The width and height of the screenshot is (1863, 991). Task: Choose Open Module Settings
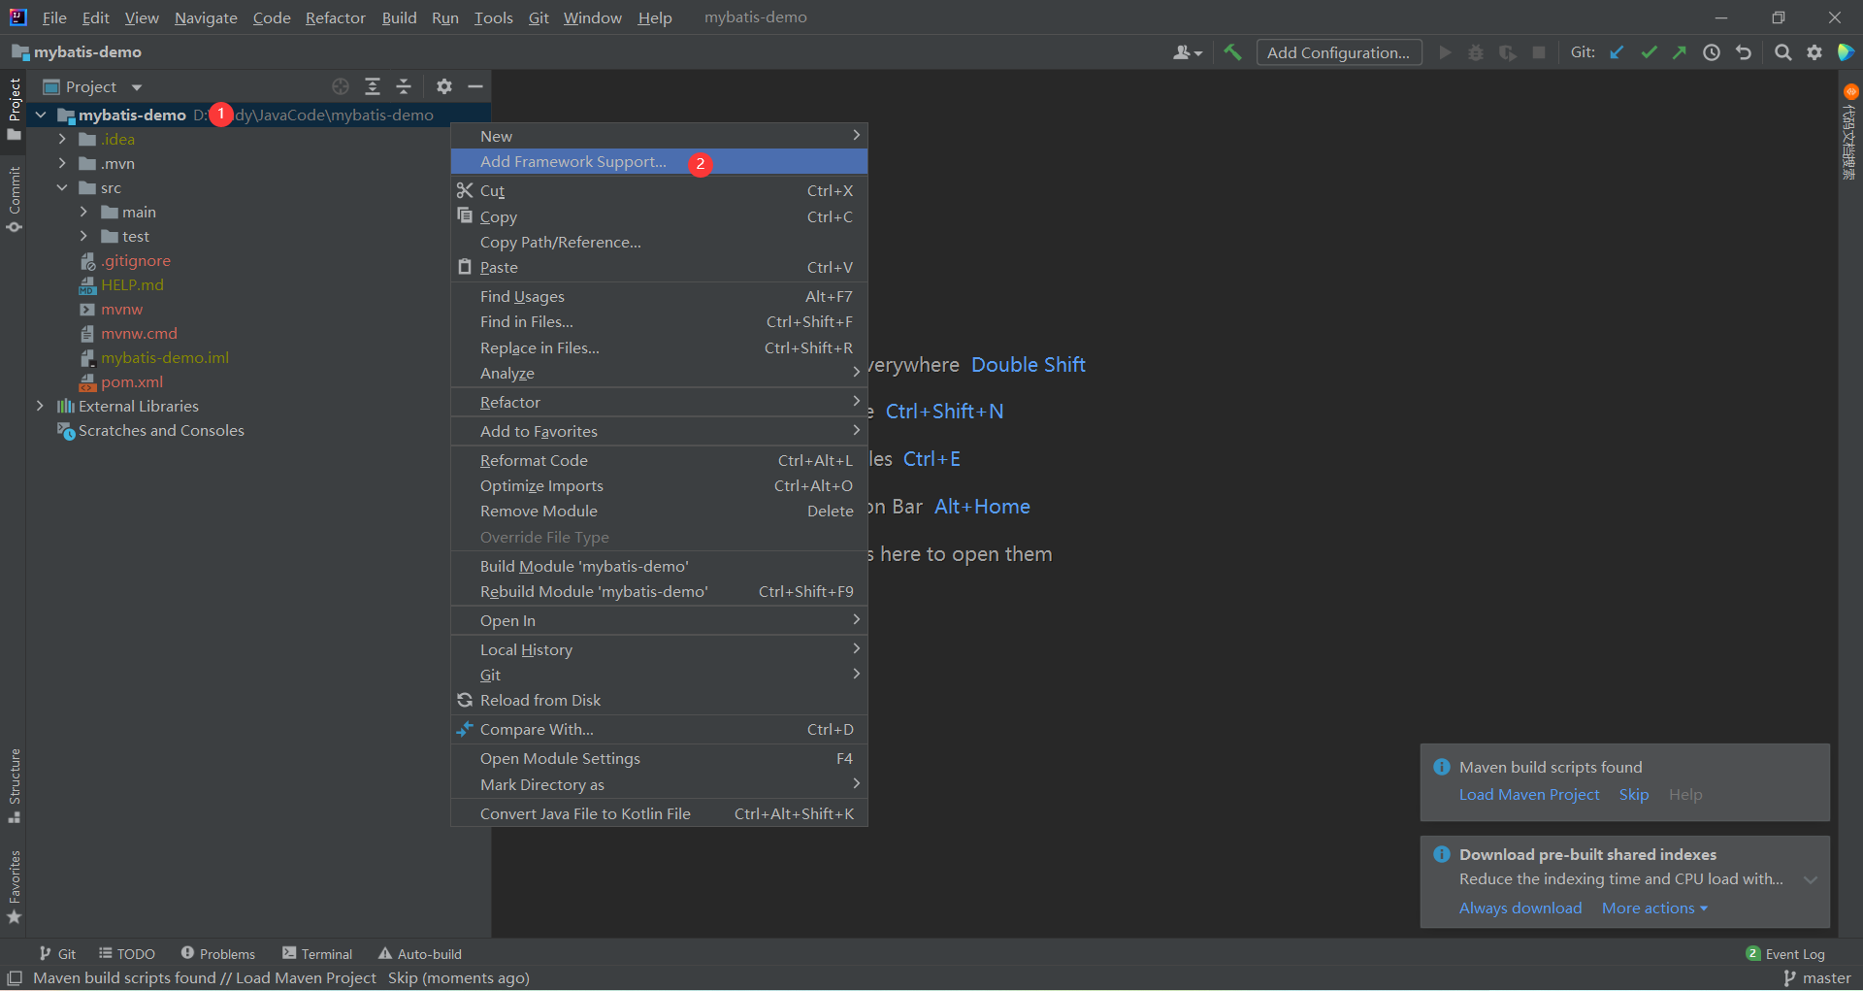click(x=659, y=758)
